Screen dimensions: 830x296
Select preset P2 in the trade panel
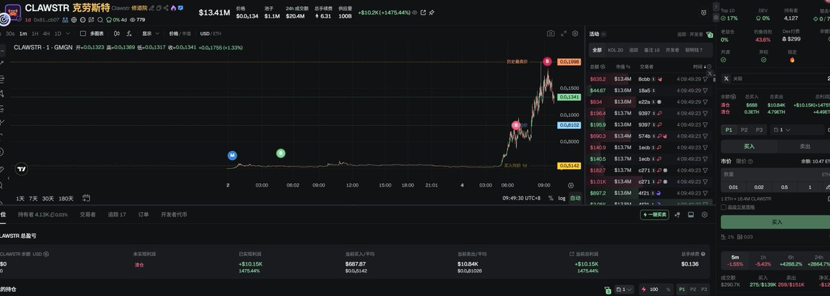click(744, 129)
